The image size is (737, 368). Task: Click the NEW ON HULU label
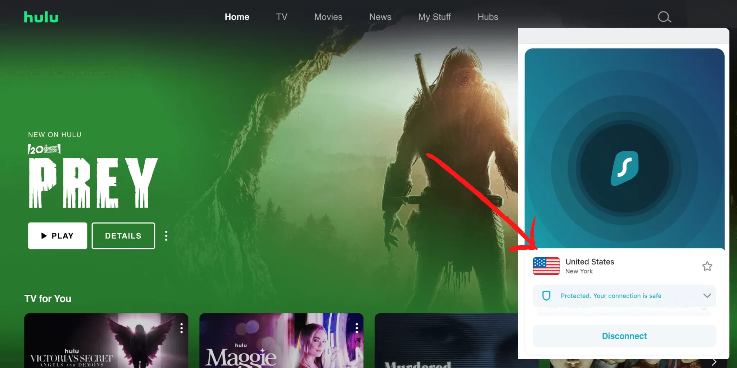[55, 135]
